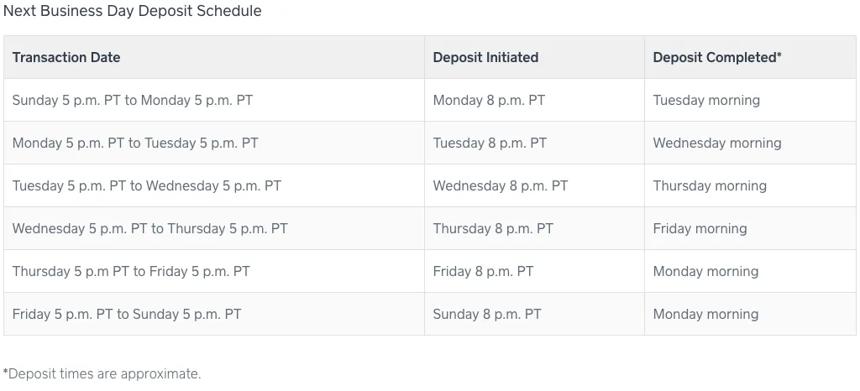Image resolution: width=860 pixels, height=391 pixels.
Task: Click the Tuesday morning cell
Action: (750, 100)
